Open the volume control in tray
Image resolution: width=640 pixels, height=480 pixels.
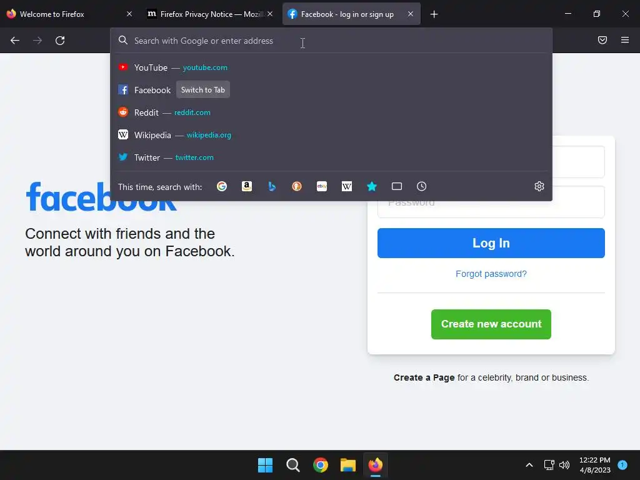(564, 465)
